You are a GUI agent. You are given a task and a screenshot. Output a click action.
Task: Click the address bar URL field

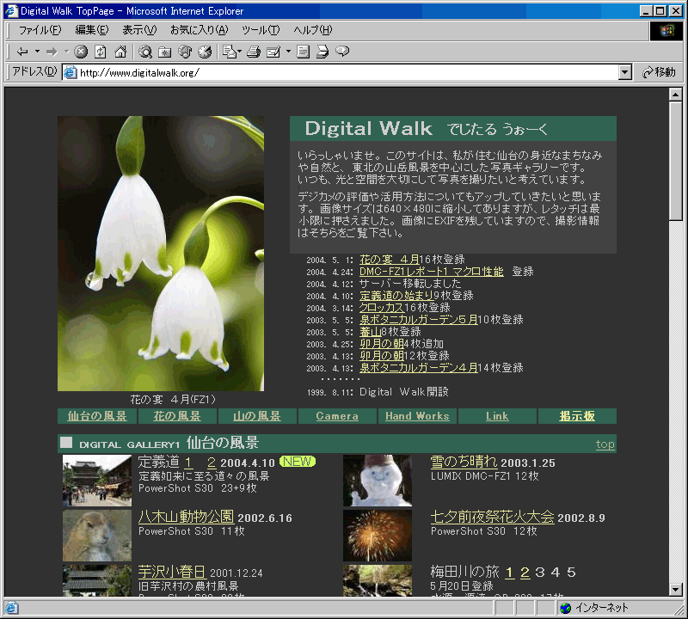(347, 72)
